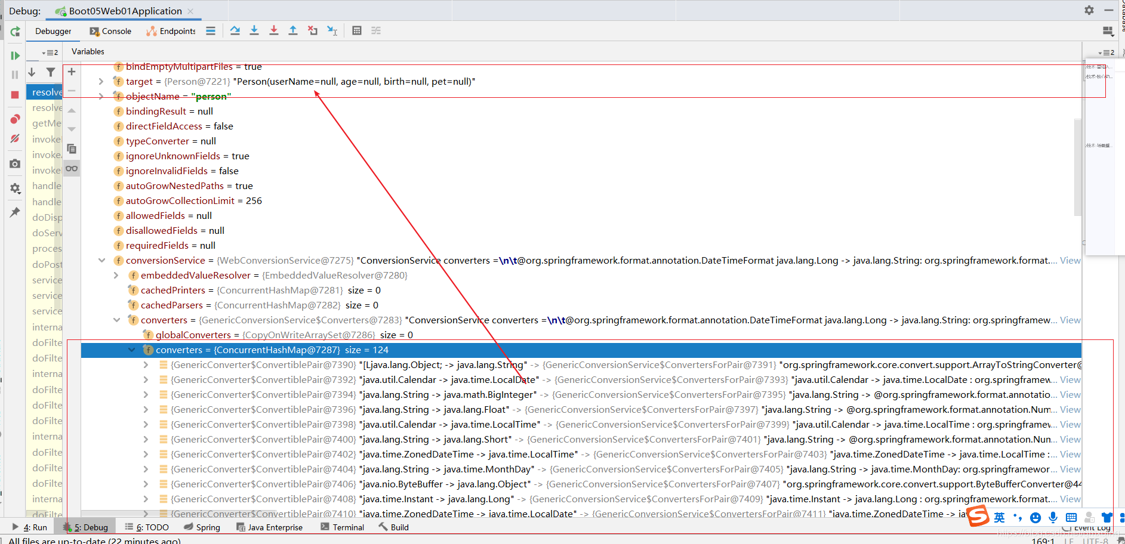Open the 6: TODO tool window

(147, 527)
